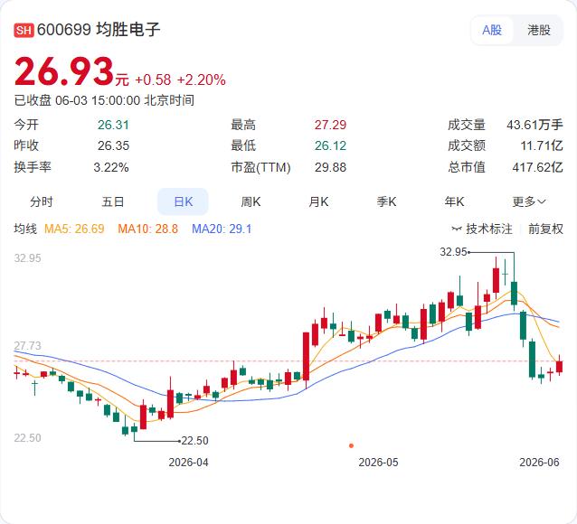Click the last red candlestick on chart
Viewport: 577px width, 524px height.
coord(559,367)
